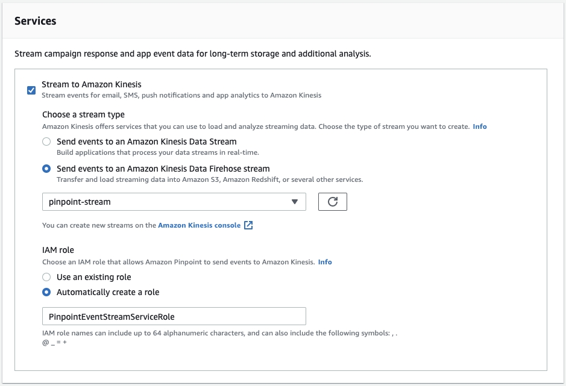Click the 'Automatically create a role' label text
566x386 pixels.
(x=108, y=292)
